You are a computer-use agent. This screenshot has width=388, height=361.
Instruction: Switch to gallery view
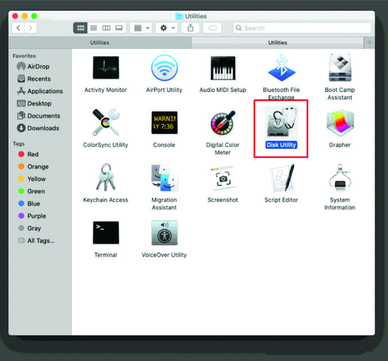point(119,28)
